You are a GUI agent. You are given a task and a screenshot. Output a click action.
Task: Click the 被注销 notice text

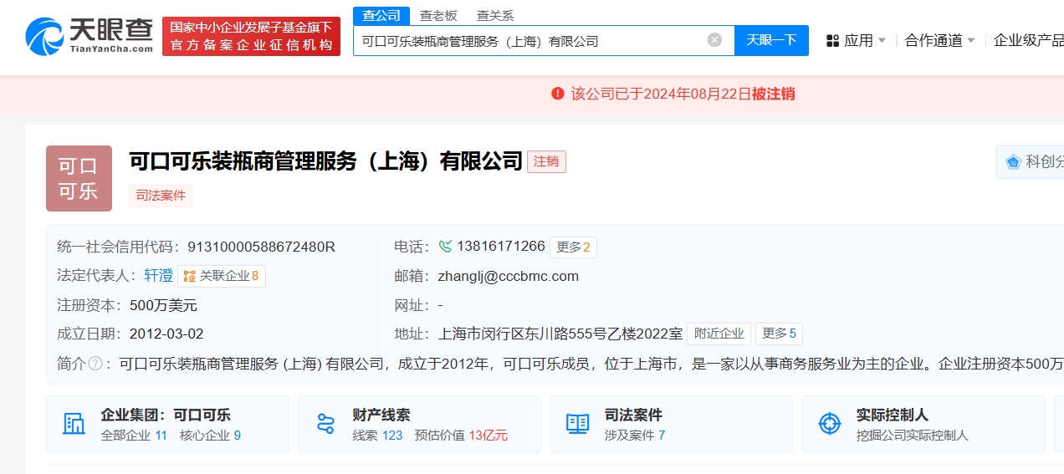click(773, 94)
